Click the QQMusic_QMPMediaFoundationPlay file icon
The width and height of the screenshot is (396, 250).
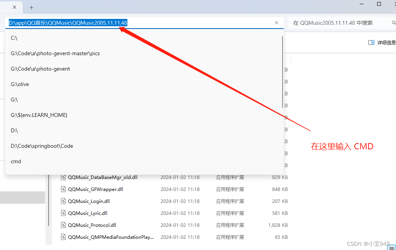tap(63, 237)
